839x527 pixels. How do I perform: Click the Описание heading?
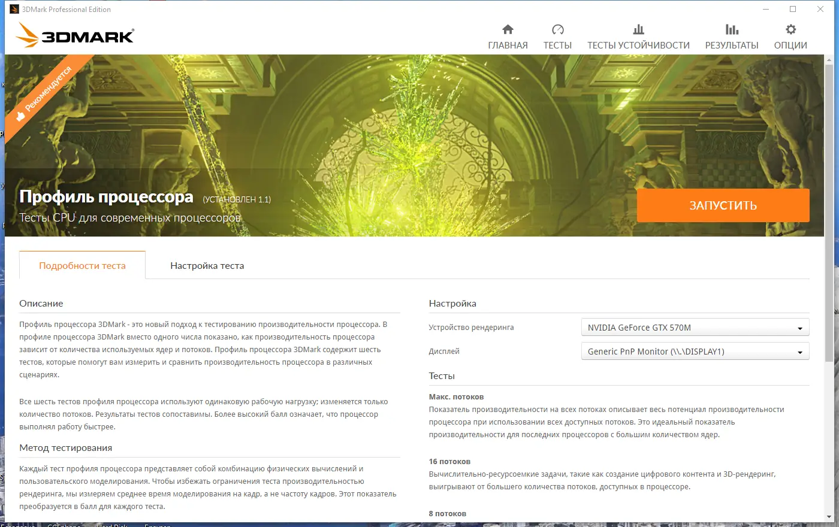[41, 304]
